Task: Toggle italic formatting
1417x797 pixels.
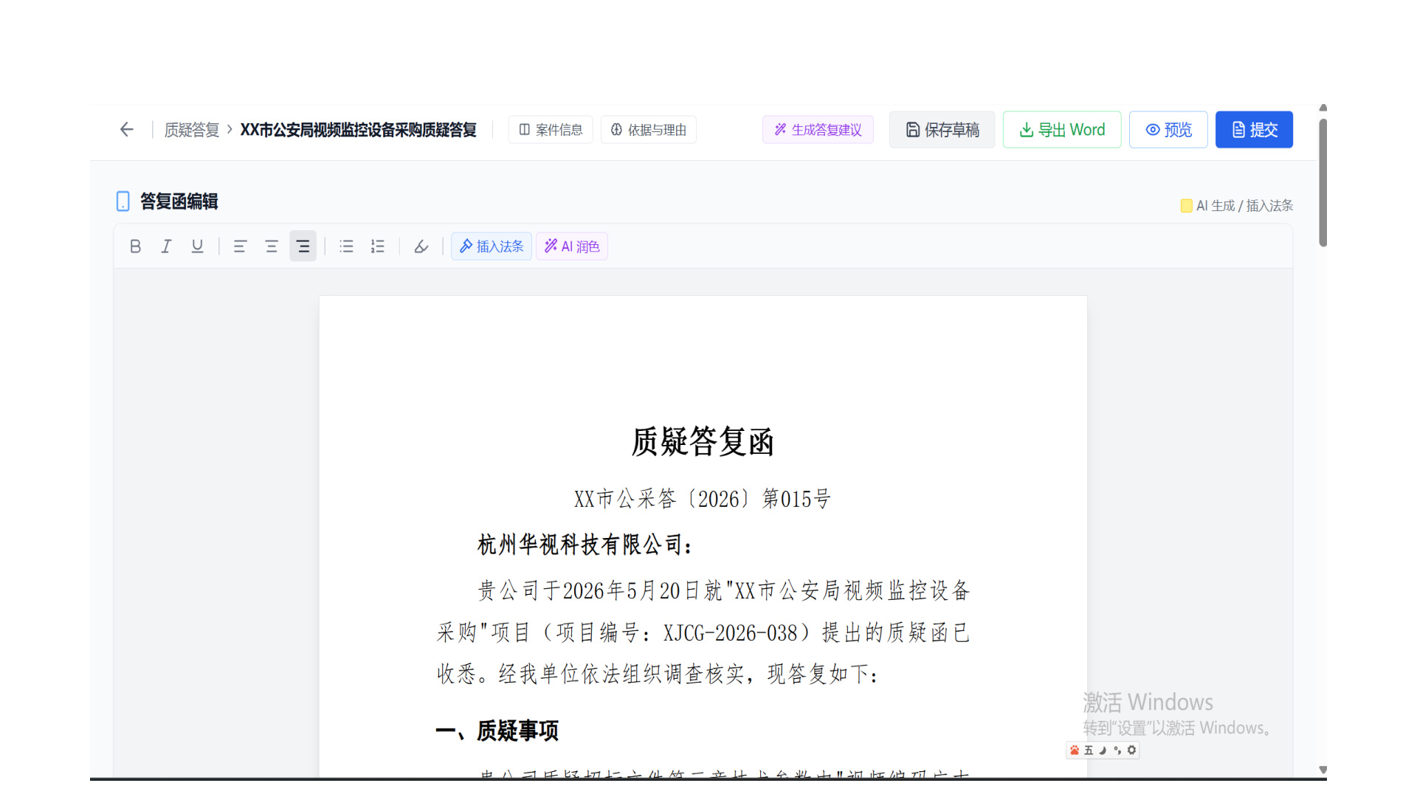Action: (x=166, y=246)
